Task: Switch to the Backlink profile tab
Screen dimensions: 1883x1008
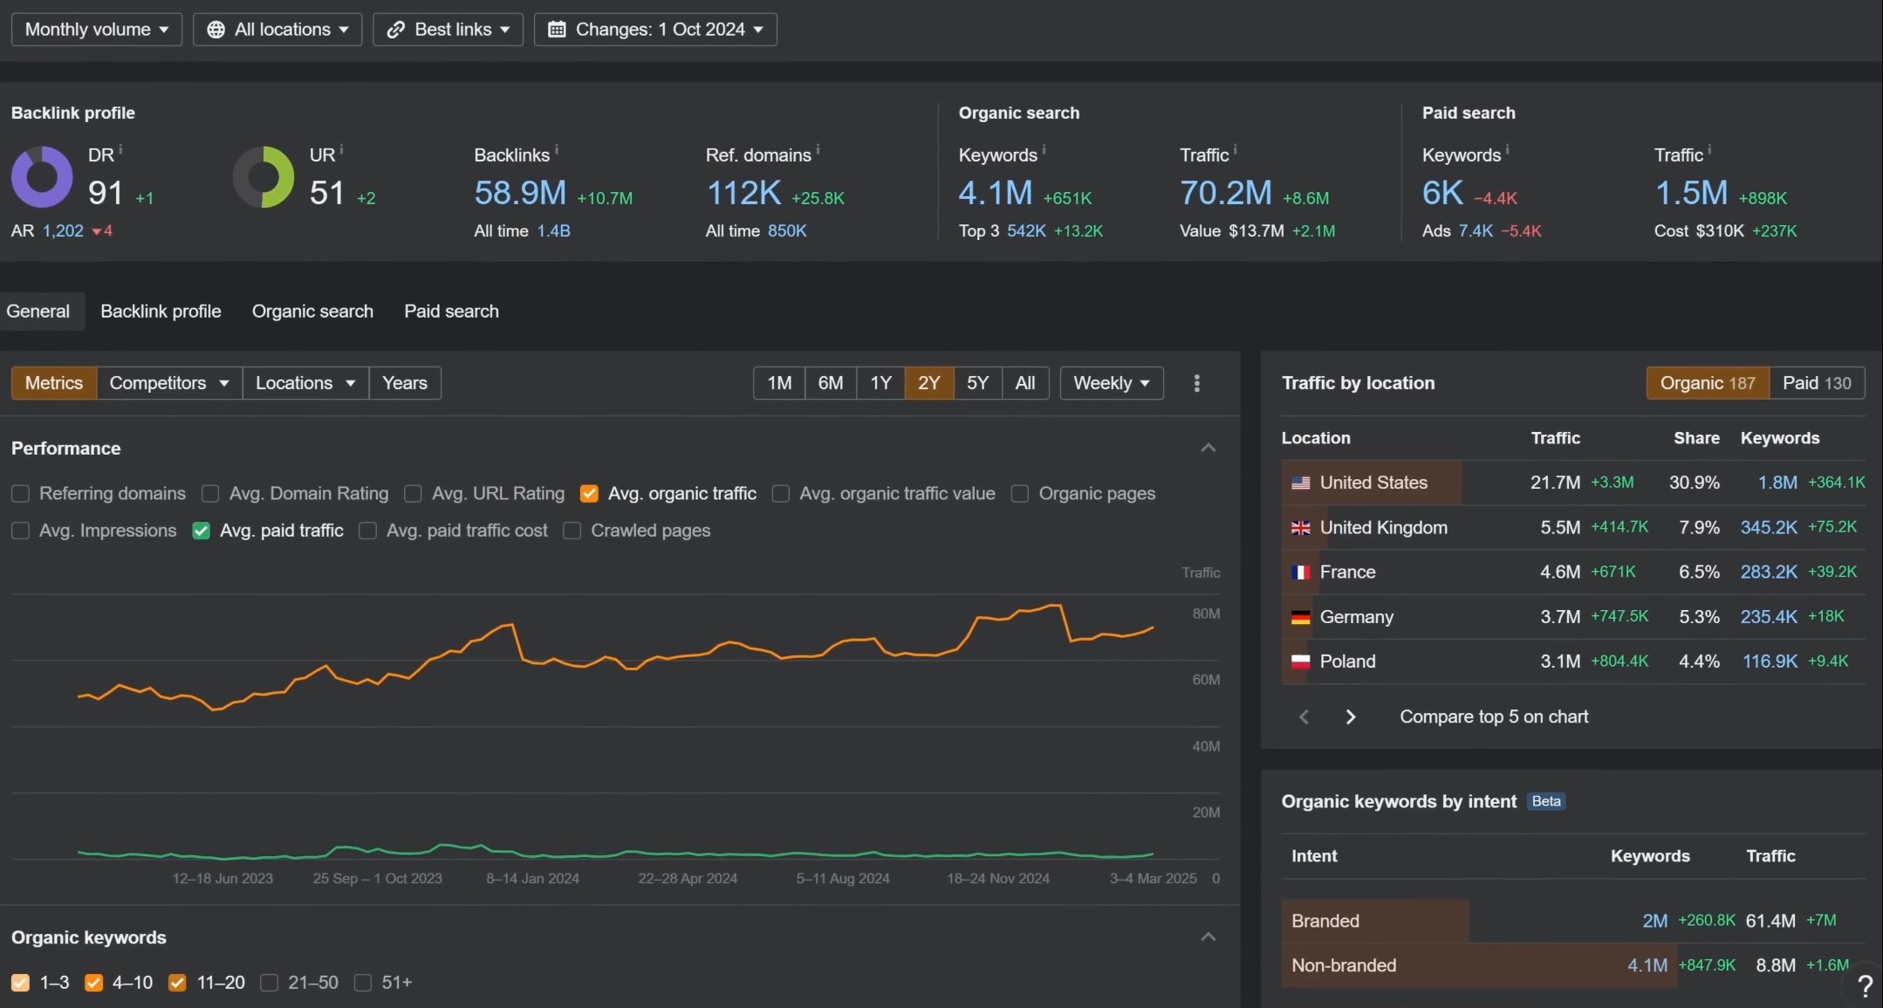Action: (161, 312)
